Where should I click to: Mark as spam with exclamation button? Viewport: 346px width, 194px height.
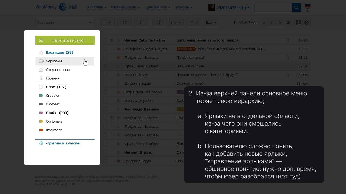[159, 23]
